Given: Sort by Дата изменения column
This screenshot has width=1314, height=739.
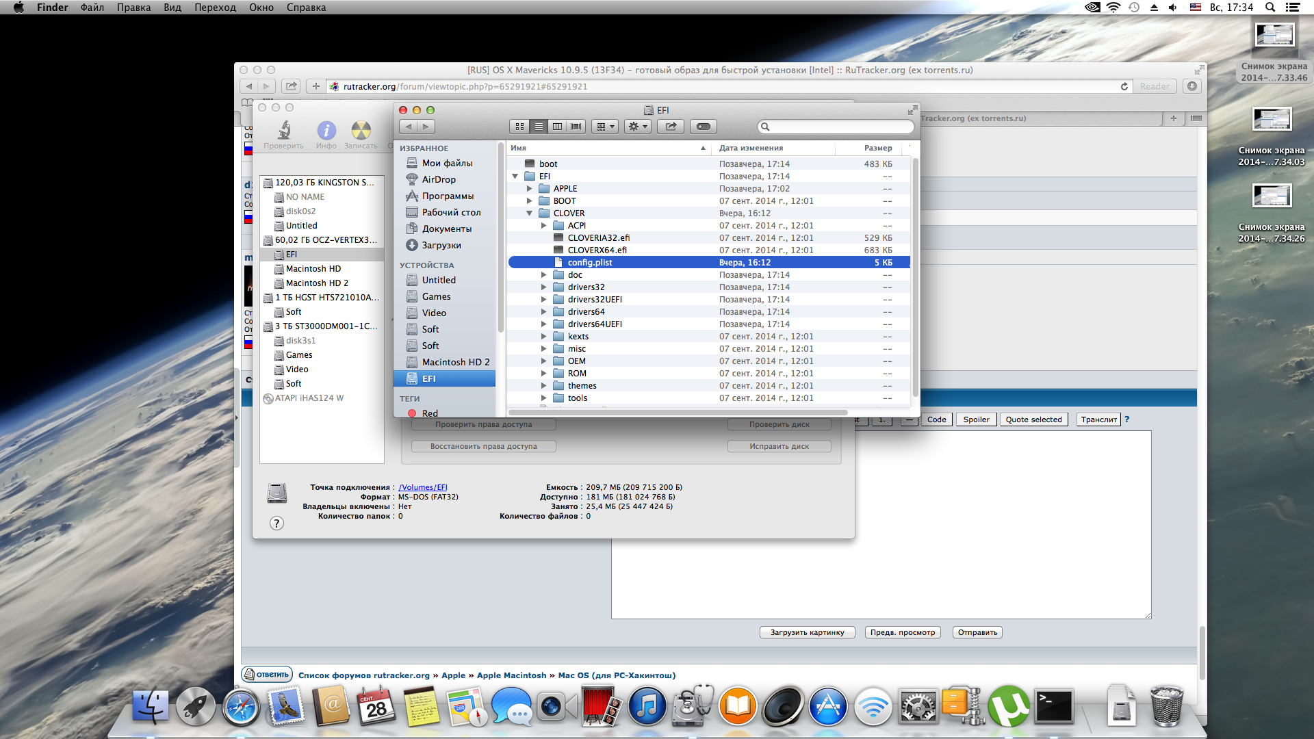Looking at the screenshot, I should click(x=773, y=148).
